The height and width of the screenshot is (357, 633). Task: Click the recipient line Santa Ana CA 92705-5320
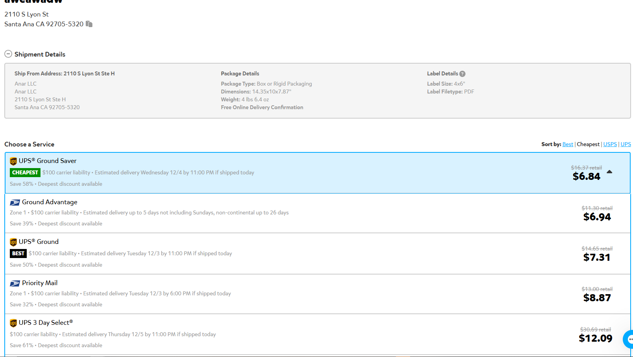tap(44, 24)
